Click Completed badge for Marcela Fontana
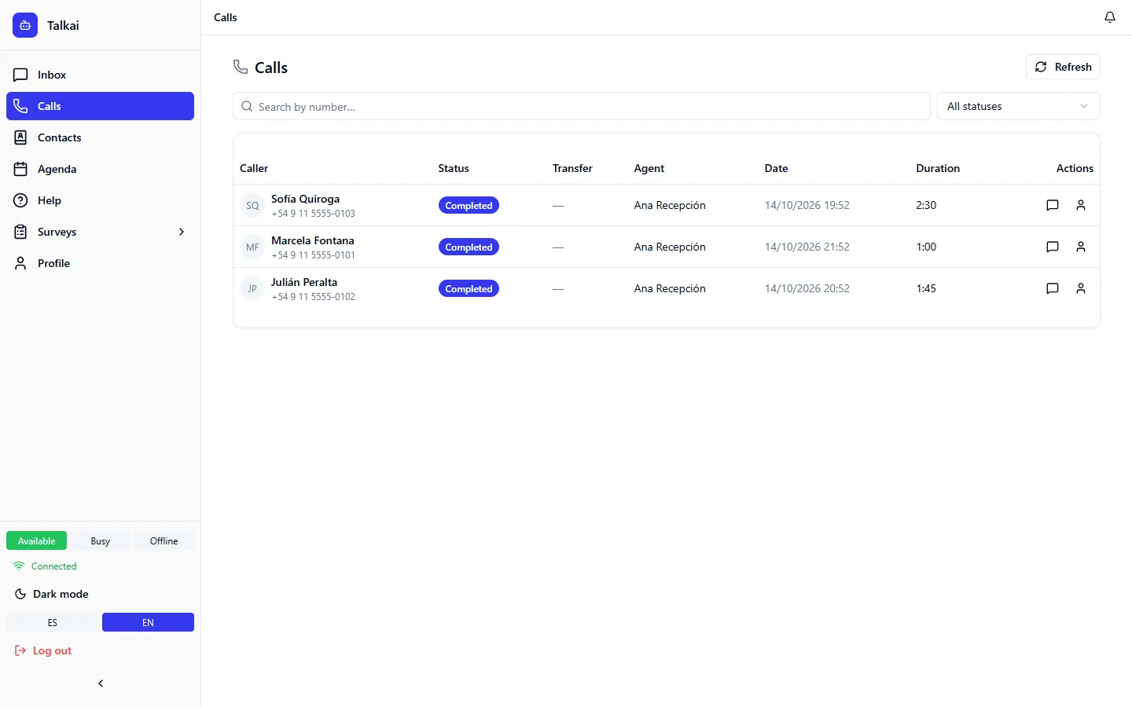 coord(469,247)
